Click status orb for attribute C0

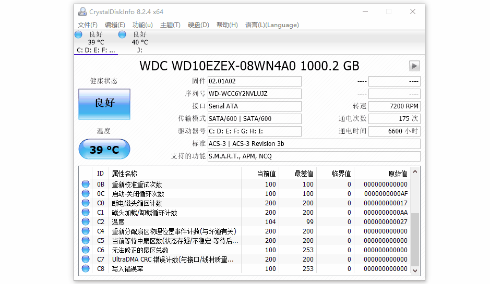85,203
